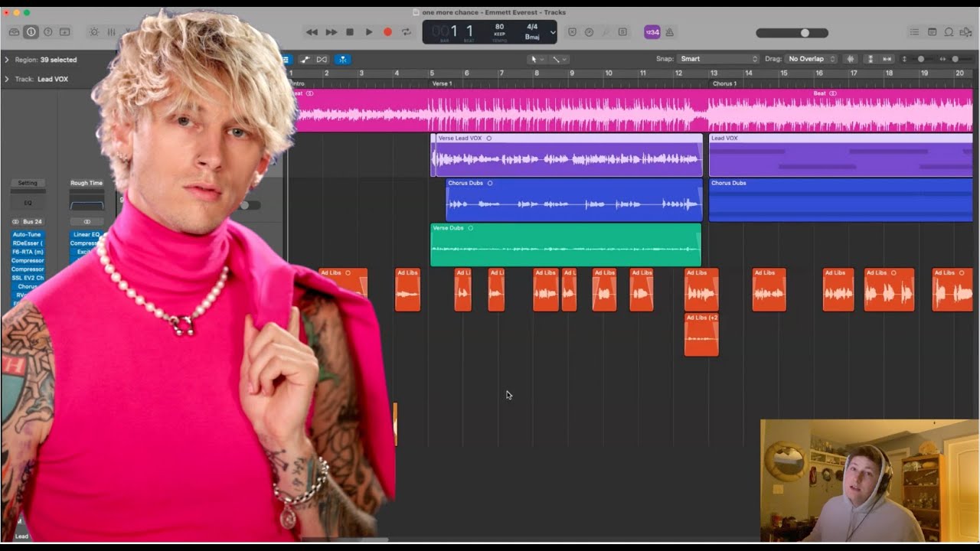Image resolution: width=980 pixels, height=551 pixels.
Task: Click the Play transport button
Action: 368,32
